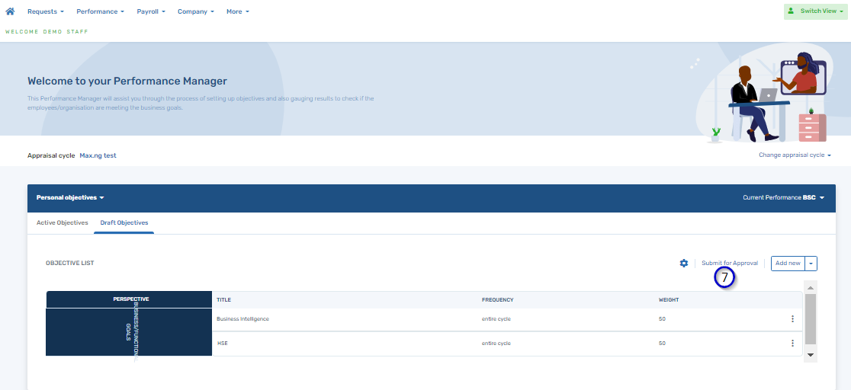Screen dimensions: 851x390
Task: Open objective list settings gear icon
Action: [x=684, y=263]
